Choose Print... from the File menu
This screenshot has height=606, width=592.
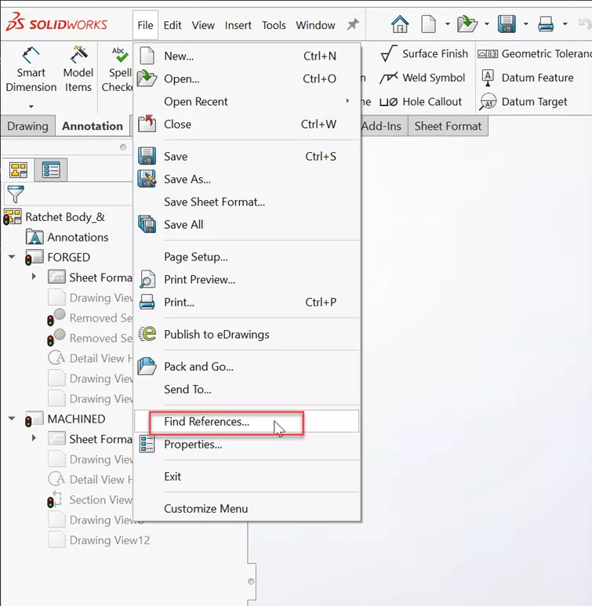tap(247, 303)
